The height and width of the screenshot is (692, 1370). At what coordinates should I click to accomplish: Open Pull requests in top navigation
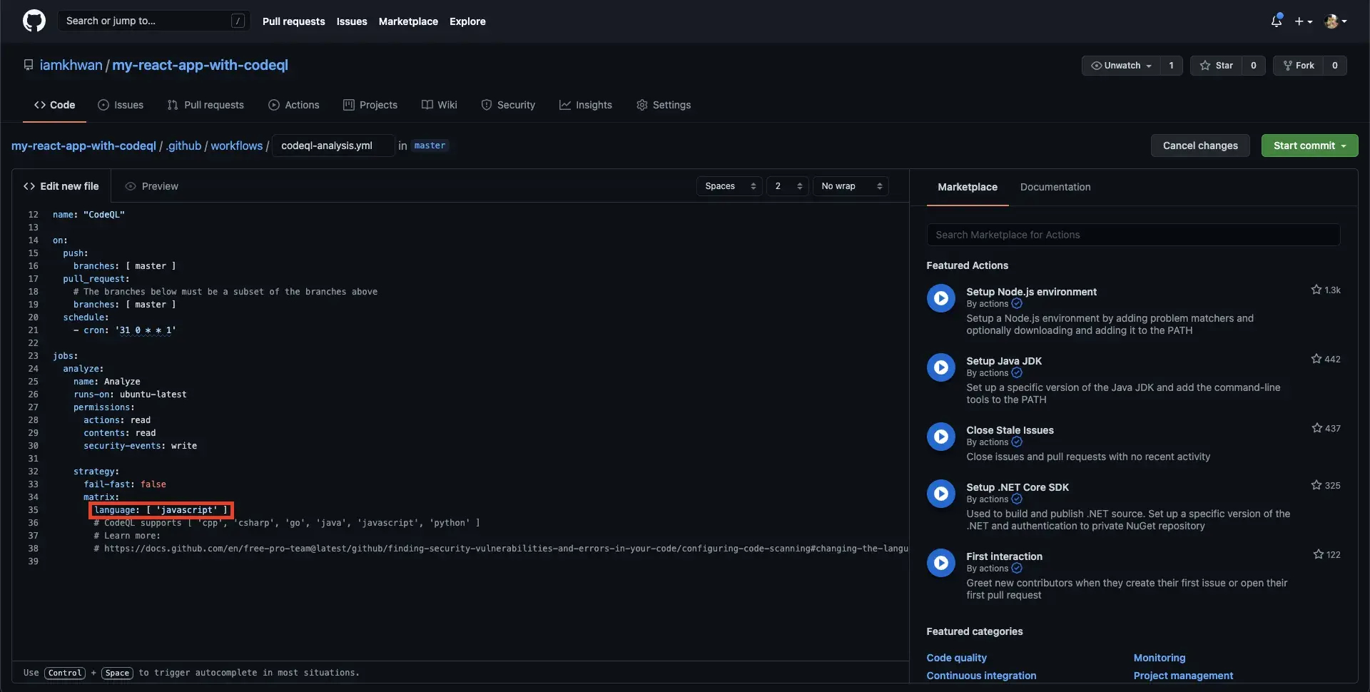[293, 21]
